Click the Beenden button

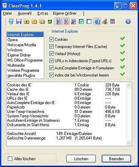click(116, 159)
